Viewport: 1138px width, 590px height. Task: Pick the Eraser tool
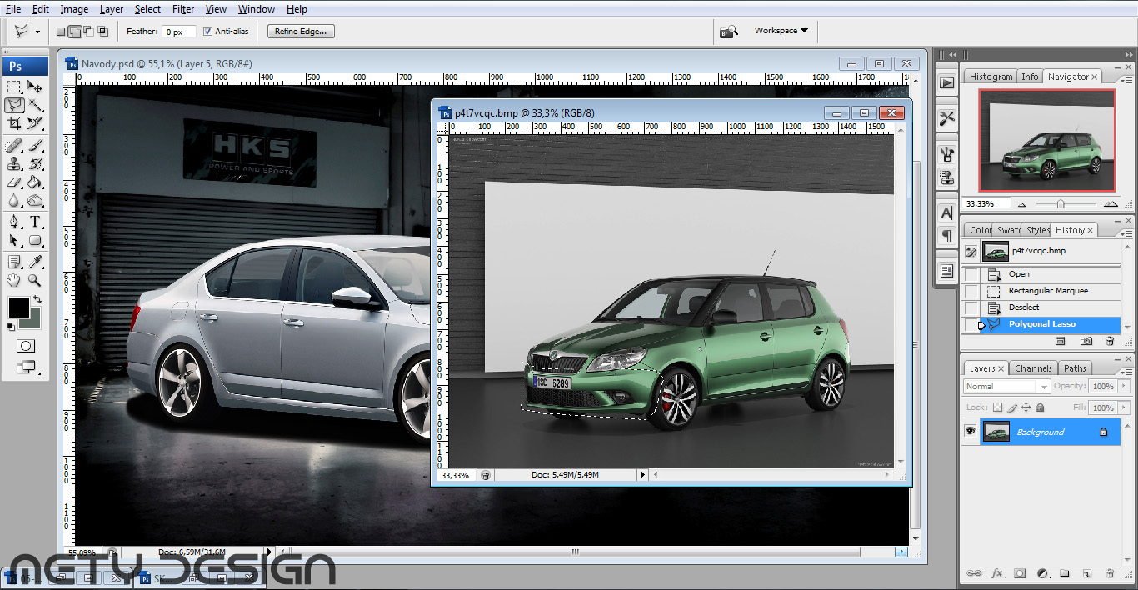(14, 182)
